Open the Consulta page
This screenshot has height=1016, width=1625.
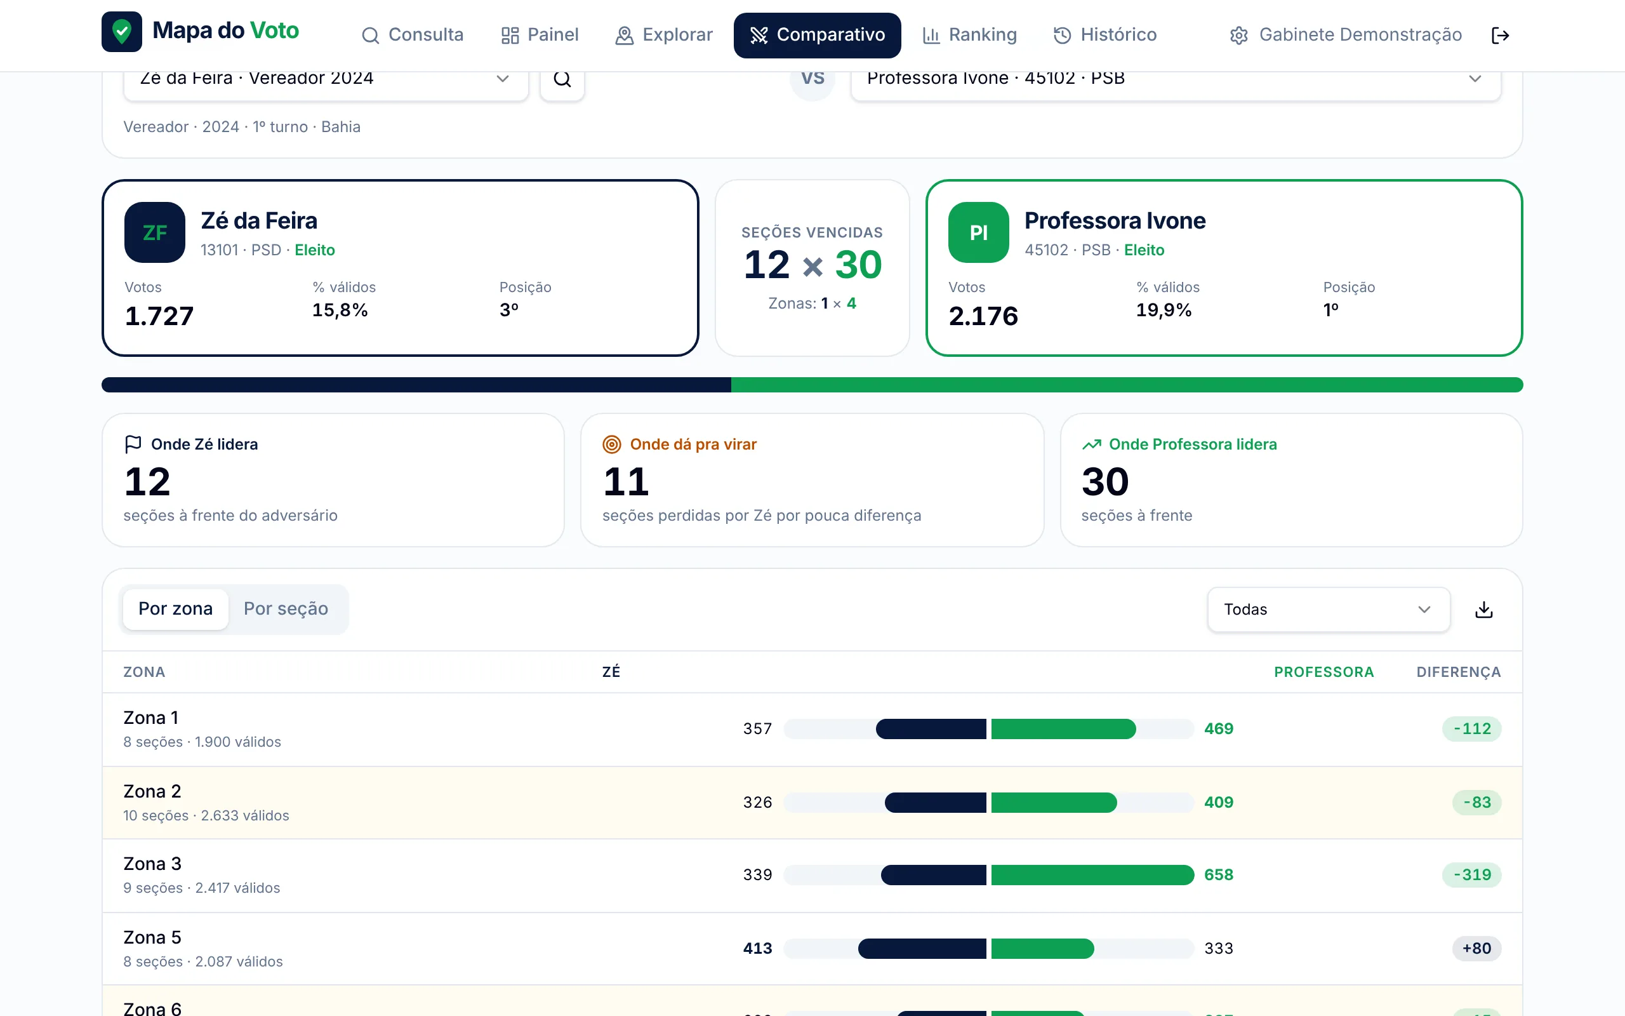click(x=413, y=35)
